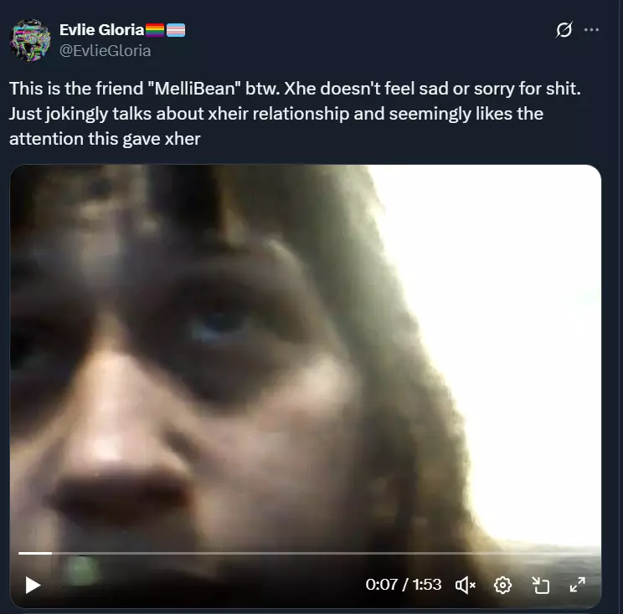Screen dimensions: 623x614
Task: Click the video seek bar track
Action: 310,553
